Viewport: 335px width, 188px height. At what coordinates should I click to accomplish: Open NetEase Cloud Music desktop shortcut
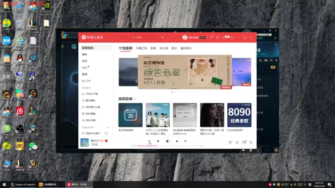pyautogui.click(x=20, y=112)
